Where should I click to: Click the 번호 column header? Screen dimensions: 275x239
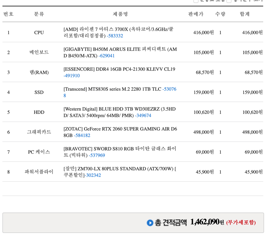click(8, 14)
